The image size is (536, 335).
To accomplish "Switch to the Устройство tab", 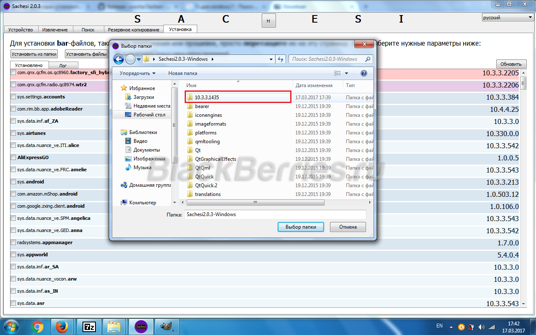I will pos(21,30).
